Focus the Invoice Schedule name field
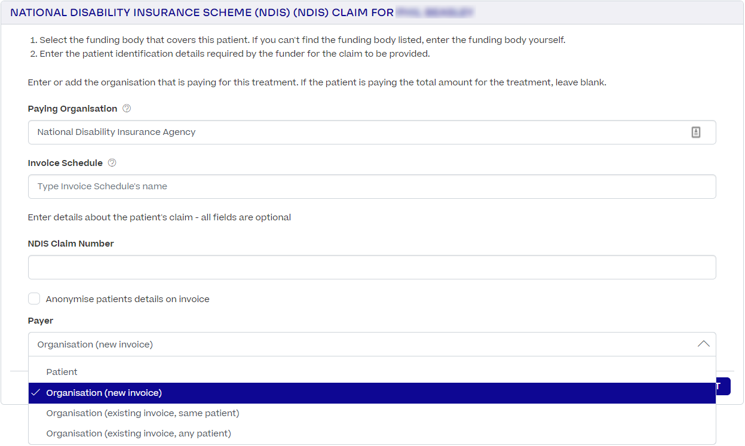745x446 pixels. 372,186
